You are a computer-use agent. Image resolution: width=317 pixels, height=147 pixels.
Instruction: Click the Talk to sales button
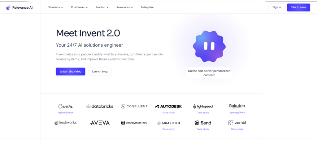point(299,7)
